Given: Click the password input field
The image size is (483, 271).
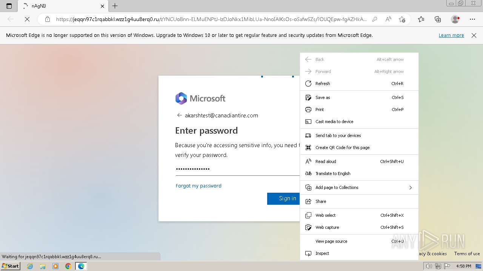Looking at the screenshot, I should click(237, 169).
